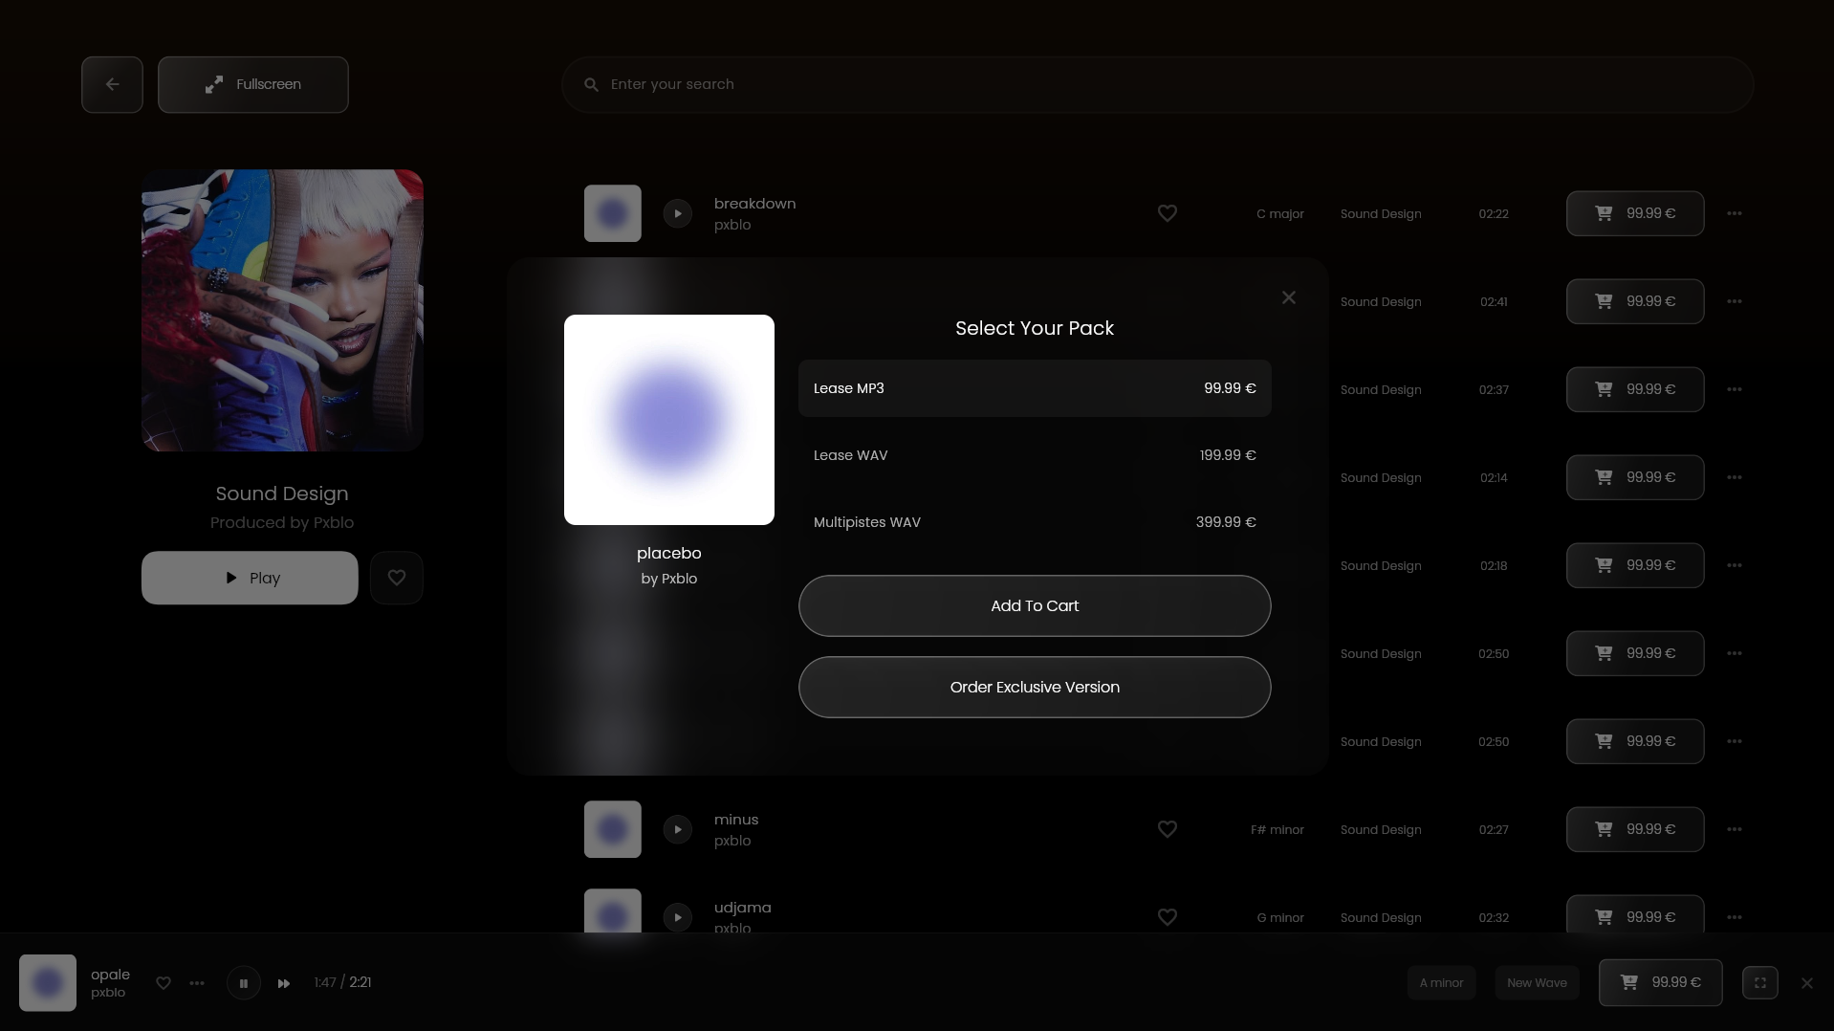Like the udjama track
Image resolution: width=1834 pixels, height=1031 pixels.
point(1168,917)
